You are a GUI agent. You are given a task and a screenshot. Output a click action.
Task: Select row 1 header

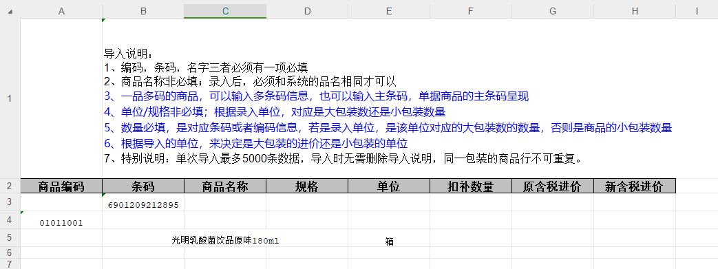[10, 98]
